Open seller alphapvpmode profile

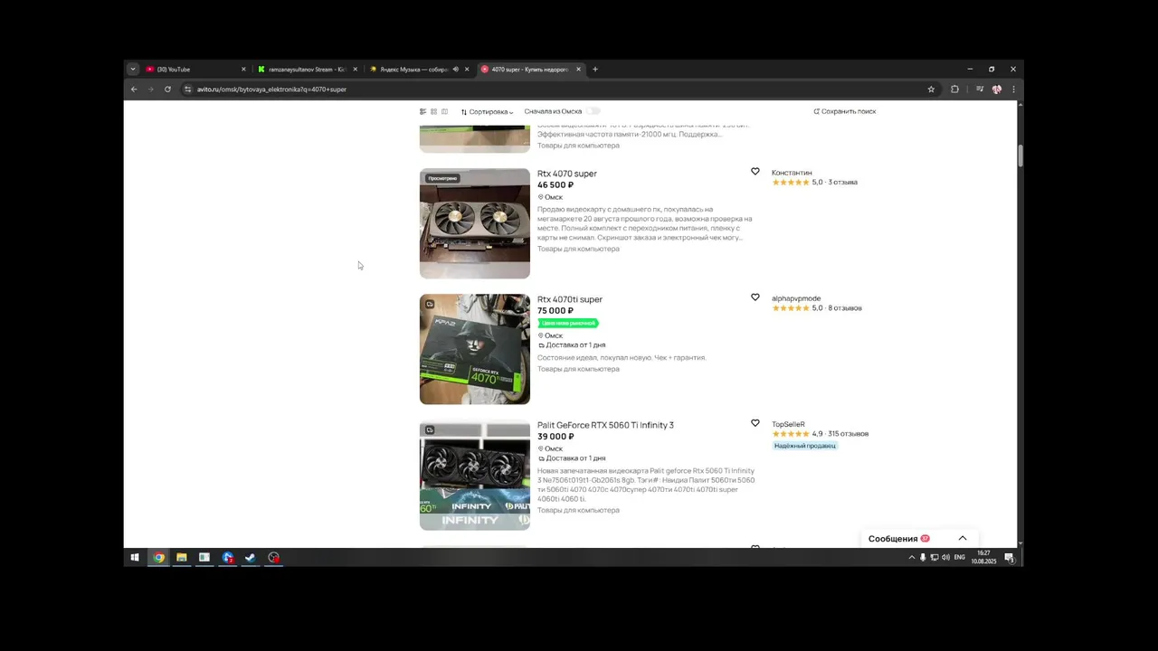[x=796, y=298]
